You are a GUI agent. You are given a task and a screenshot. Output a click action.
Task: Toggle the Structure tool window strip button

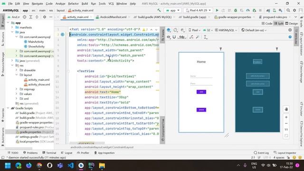click(x=3, y=39)
